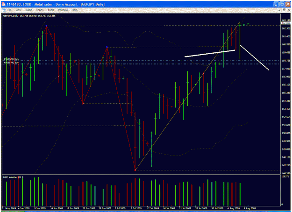Click the HLC Volume indicator label
This screenshot has height=212, width=292.
click(x=13, y=177)
